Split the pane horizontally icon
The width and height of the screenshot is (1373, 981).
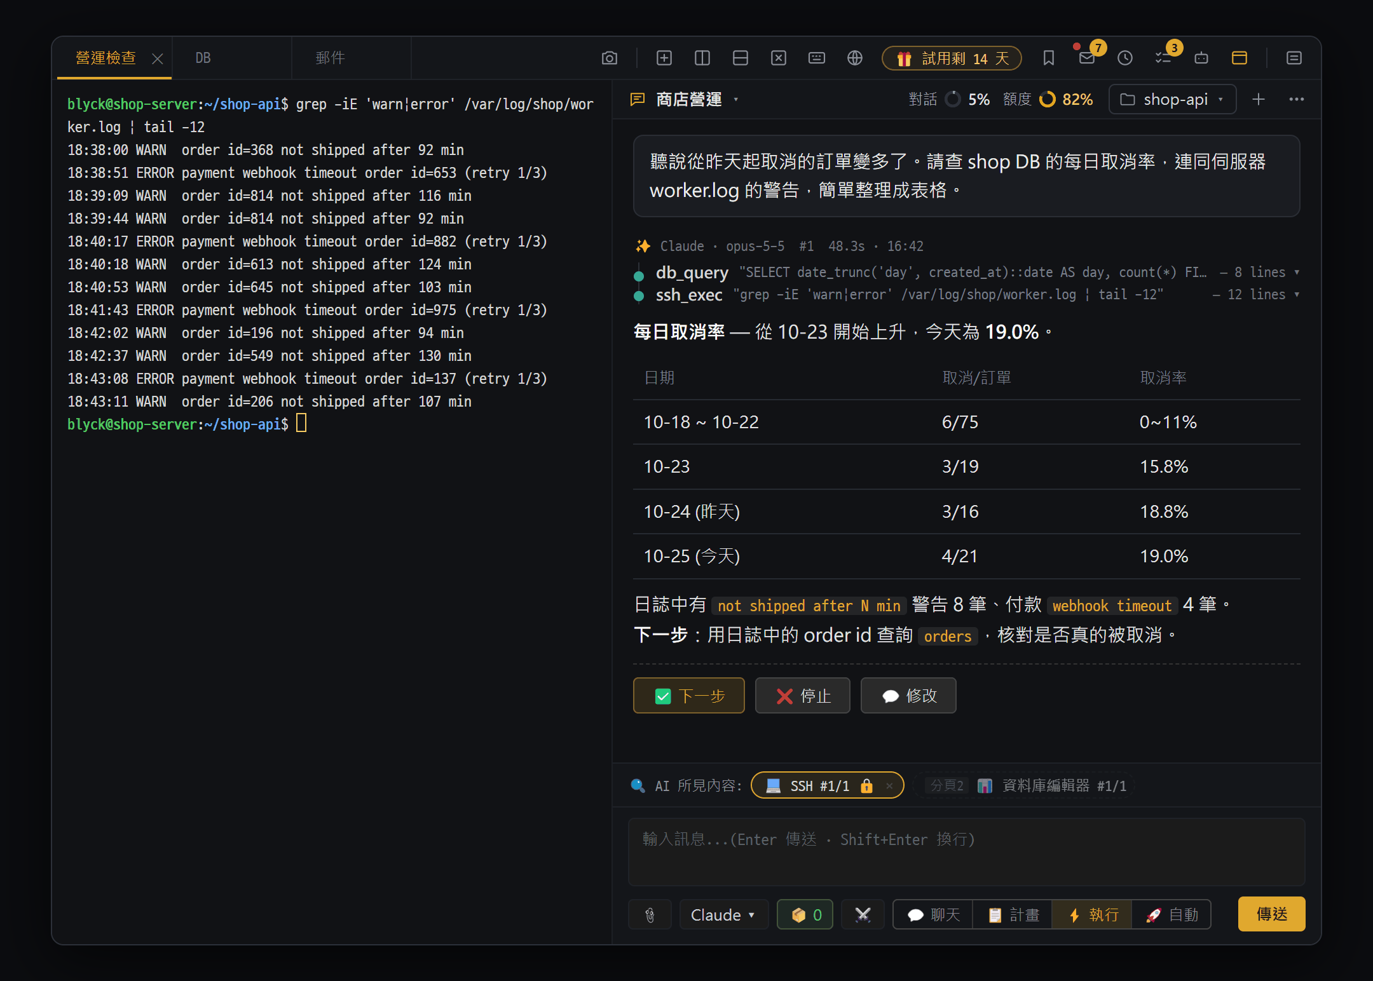click(x=740, y=58)
